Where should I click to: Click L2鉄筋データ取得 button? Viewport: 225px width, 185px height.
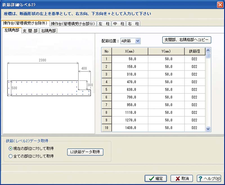pyautogui.click(x=85, y=152)
